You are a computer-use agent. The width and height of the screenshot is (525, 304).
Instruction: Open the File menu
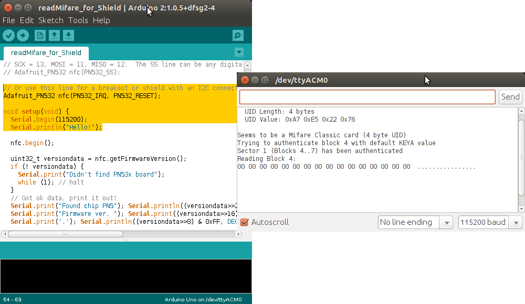(x=8, y=20)
